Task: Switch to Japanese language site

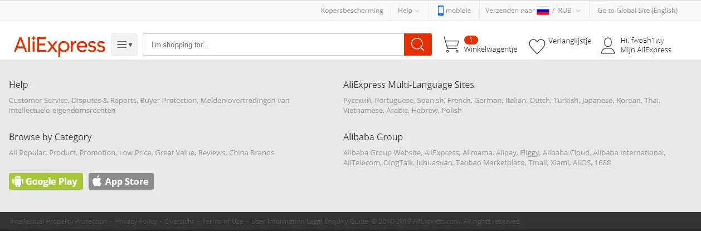Action: pyautogui.click(x=597, y=100)
